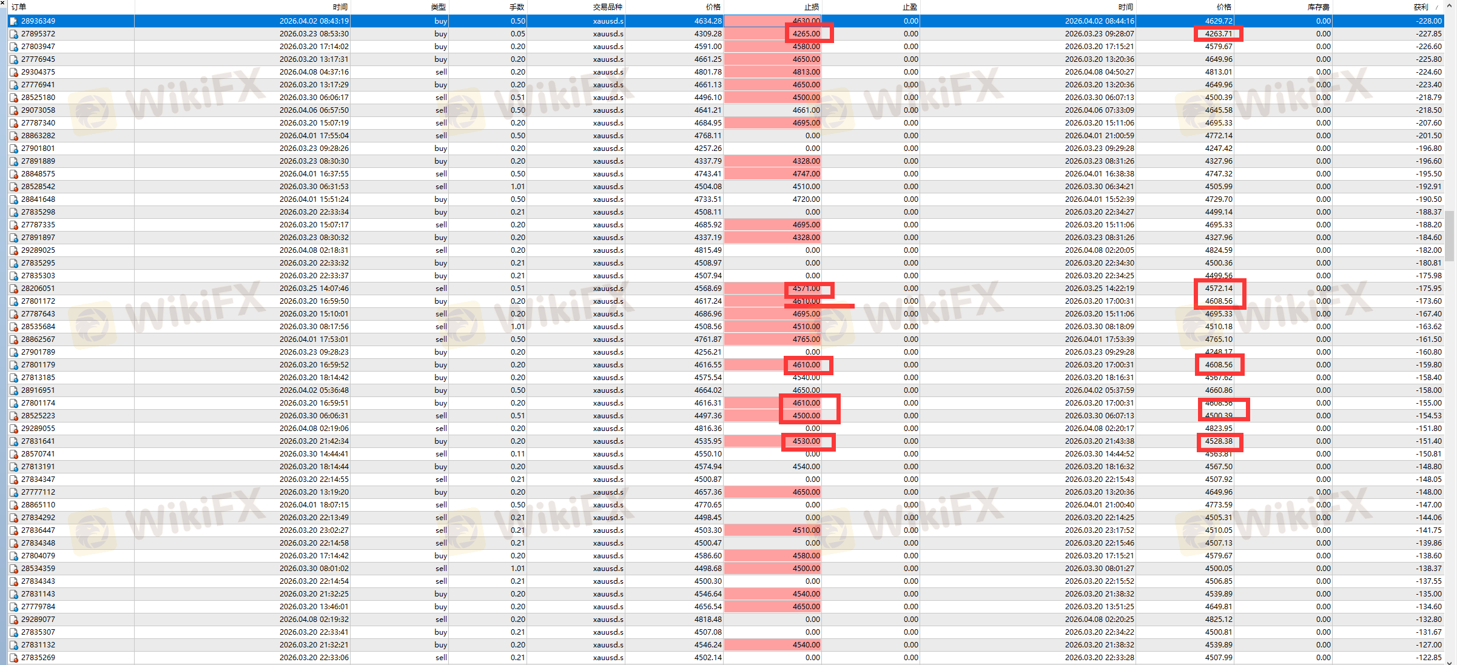Image resolution: width=1457 pixels, height=665 pixels.
Task: Click the order icon for order 28936349
Action: (x=13, y=21)
